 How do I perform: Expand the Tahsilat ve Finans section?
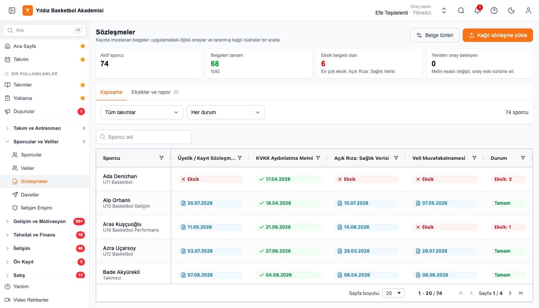(x=45, y=235)
